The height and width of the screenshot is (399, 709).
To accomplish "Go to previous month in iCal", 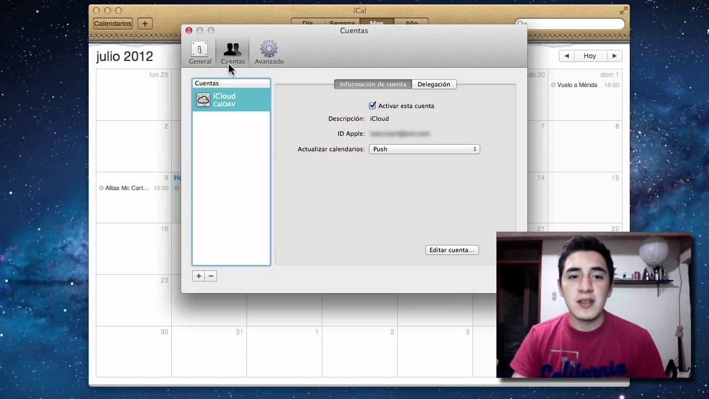I will 566,56.
